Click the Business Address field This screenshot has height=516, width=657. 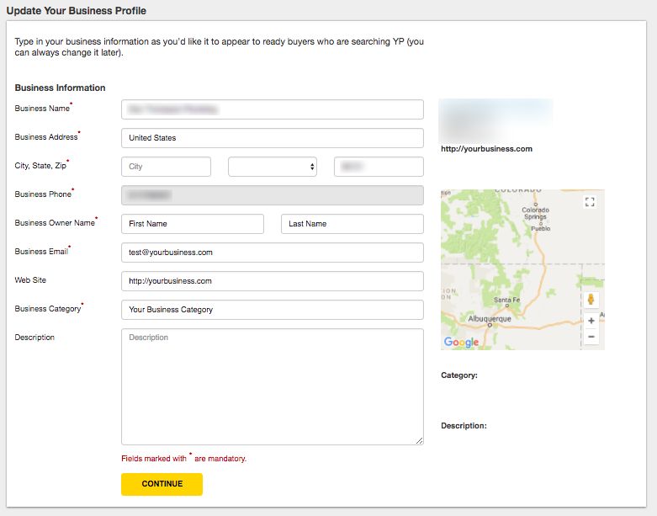(x=272, y=138)
